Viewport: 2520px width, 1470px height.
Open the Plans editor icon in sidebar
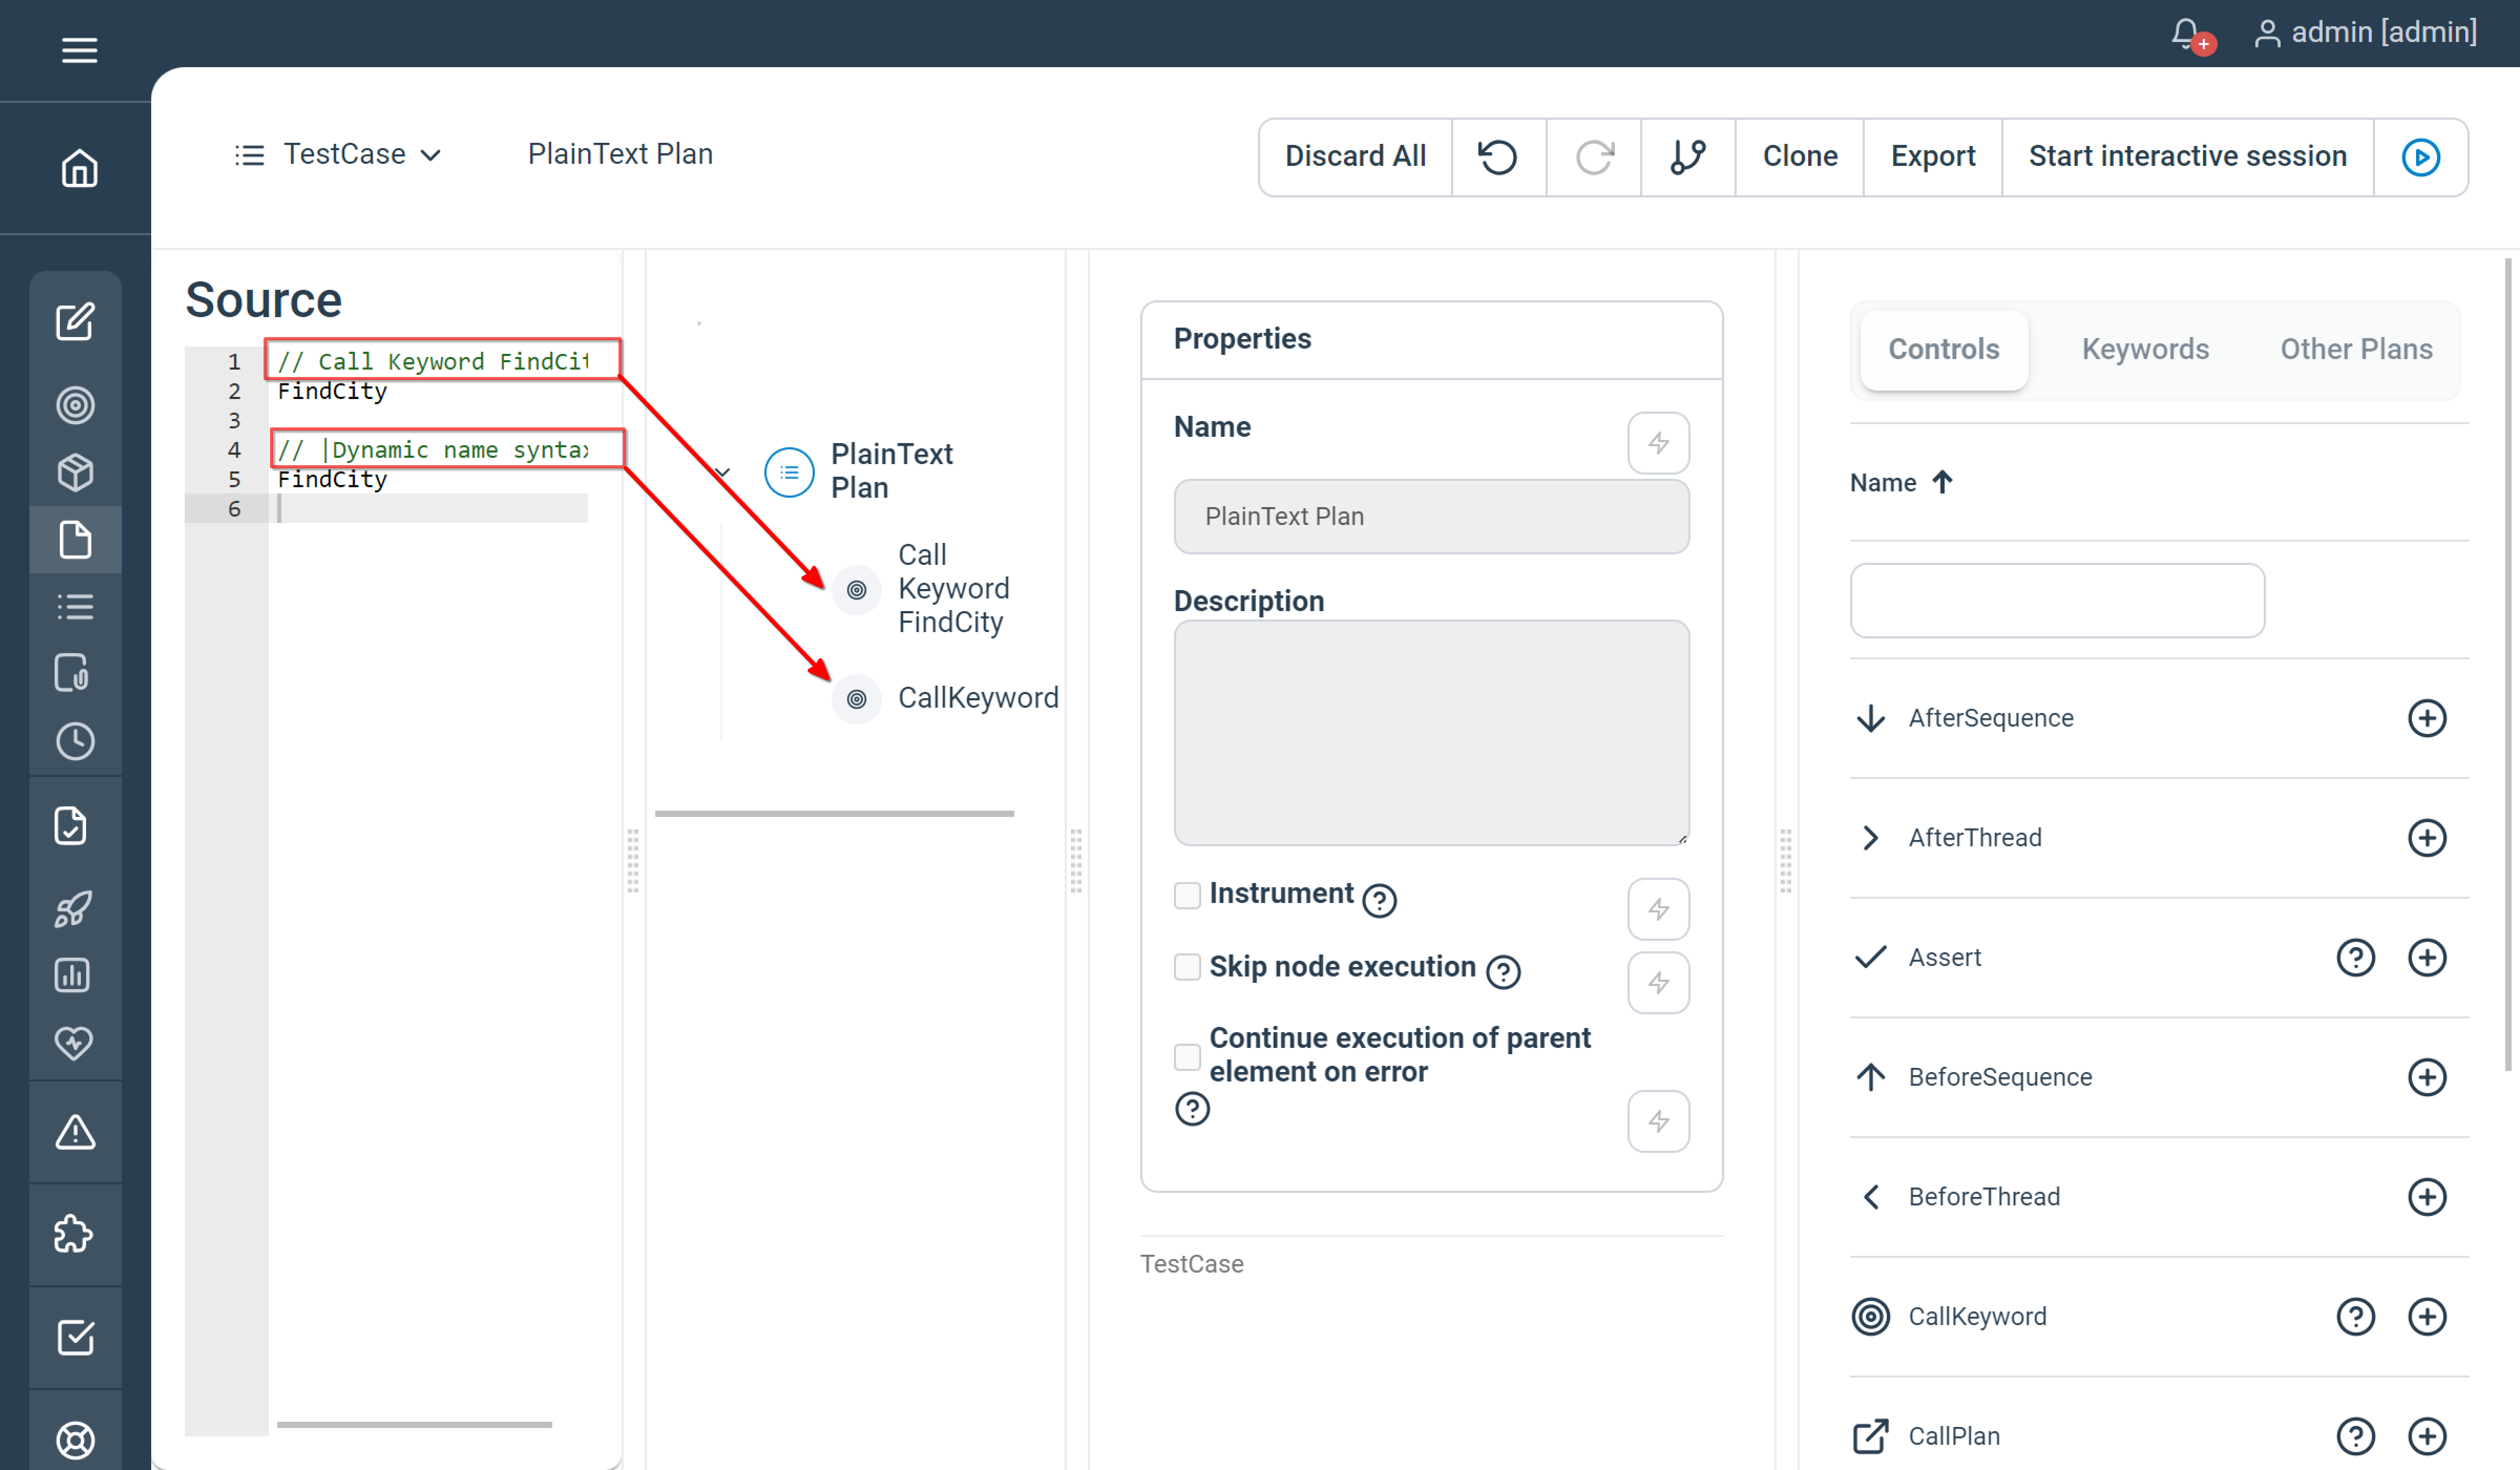pyautogui.click(x=76, y=322)
